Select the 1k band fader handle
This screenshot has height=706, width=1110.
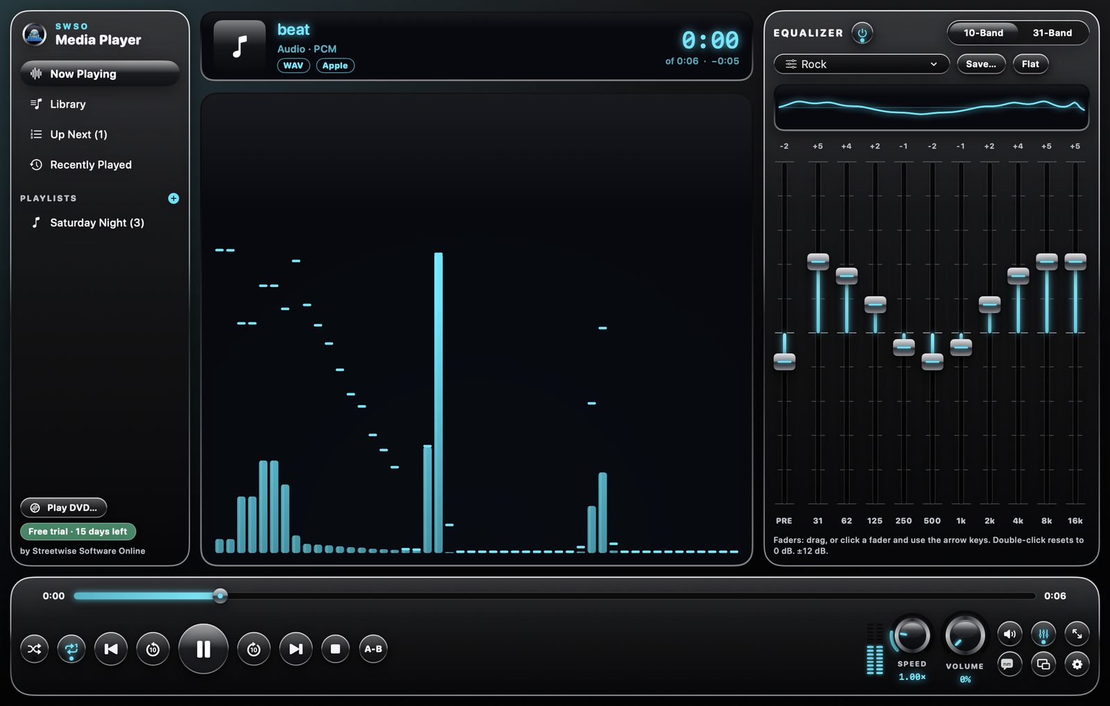(961, 347)
